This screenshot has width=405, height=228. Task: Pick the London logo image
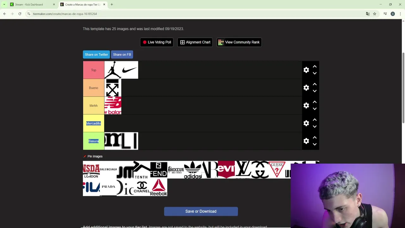[91, 169]
